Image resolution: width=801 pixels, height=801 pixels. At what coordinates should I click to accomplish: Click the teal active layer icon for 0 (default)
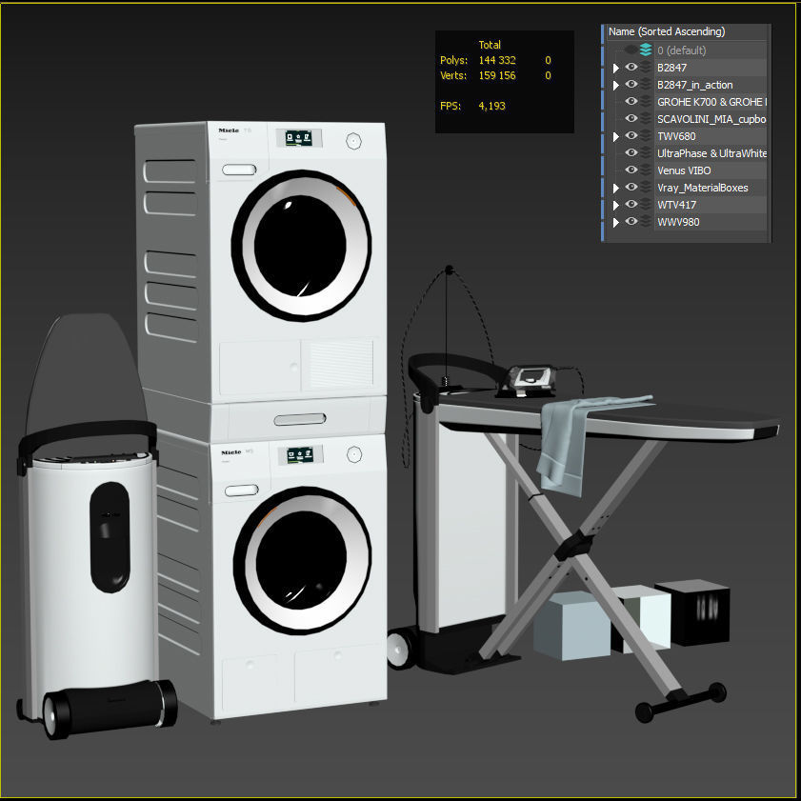pos(645,49)
